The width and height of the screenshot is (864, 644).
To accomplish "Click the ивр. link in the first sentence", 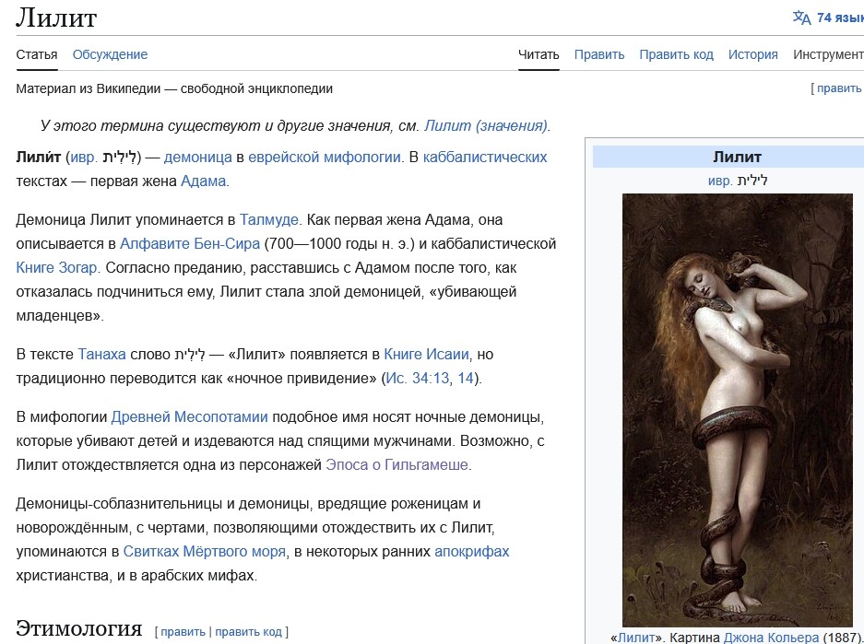I will pyautogui.click(x=84, y=157).
